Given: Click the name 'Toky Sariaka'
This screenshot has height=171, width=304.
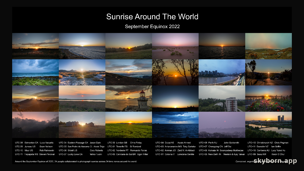Looking at the screenshot, I should click(189, 146).
